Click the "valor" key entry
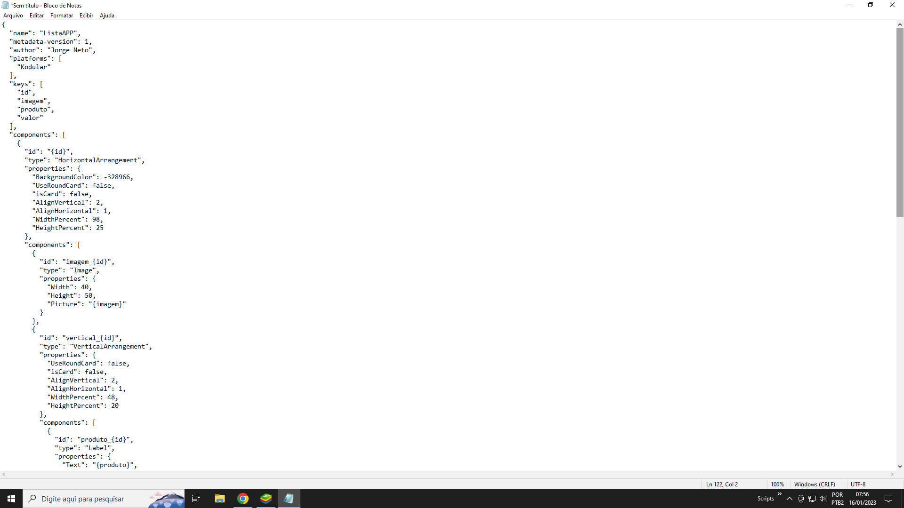Screen dimensions: 904x508 (30, 118)
